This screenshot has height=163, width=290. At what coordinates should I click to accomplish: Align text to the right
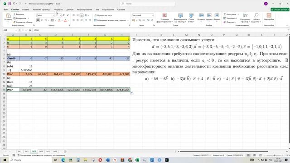[x=82, y=20]
